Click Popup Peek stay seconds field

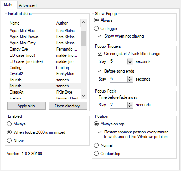pos(119,105)
